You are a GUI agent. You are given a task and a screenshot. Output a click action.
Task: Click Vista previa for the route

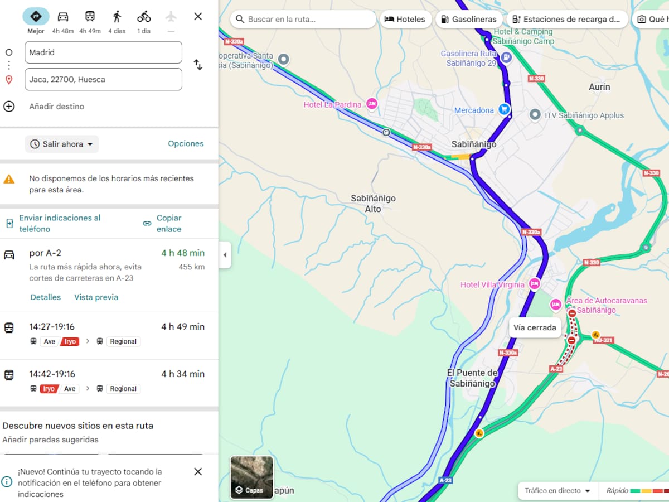[96, 297]
